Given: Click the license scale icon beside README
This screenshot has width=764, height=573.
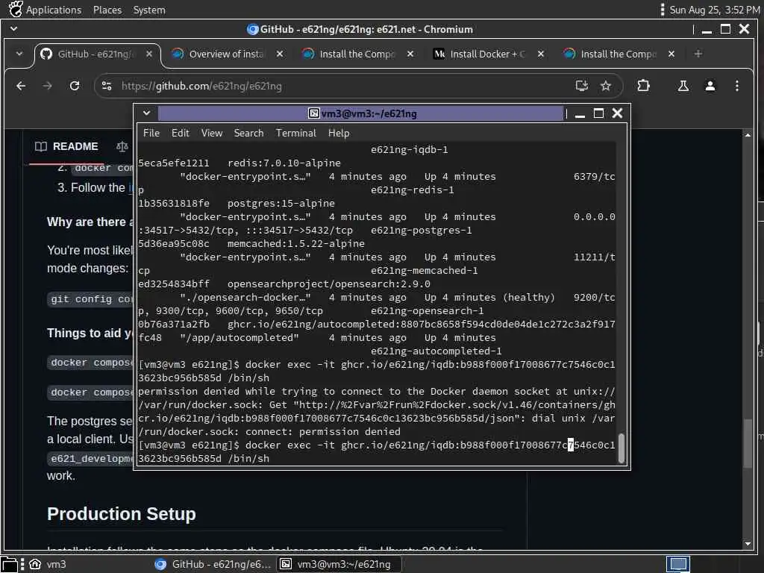Looking at the screenshot, I should tap(122, 146).
